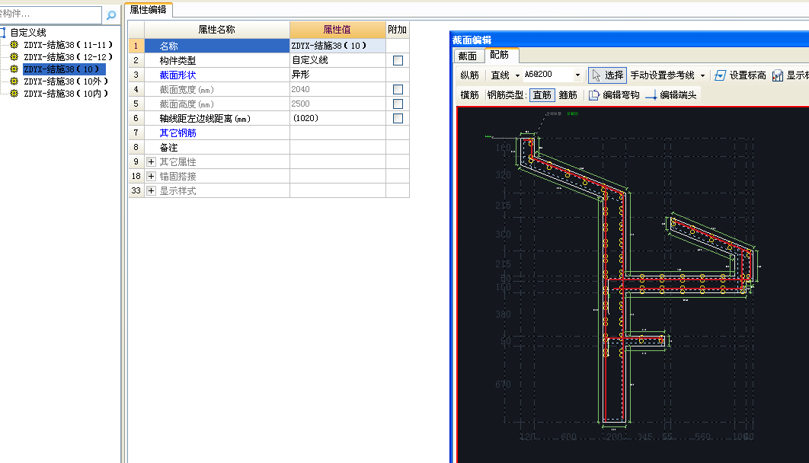809x463 pixels.
Task: Expand 其它属性 row
Action: pos(151,162)
